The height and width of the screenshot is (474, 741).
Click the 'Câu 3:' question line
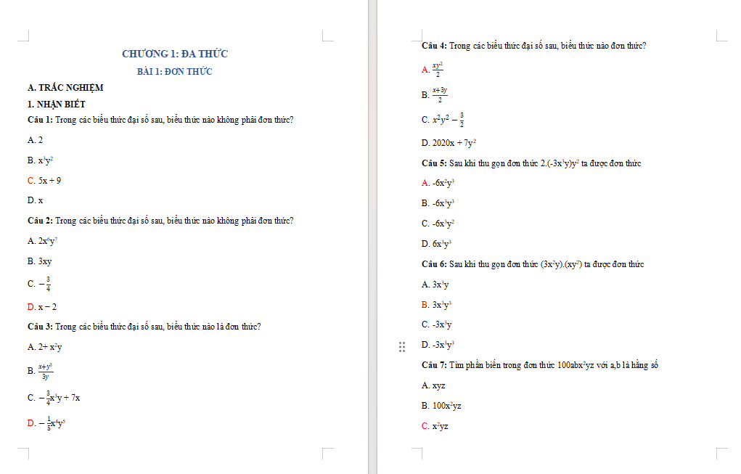click(x=144, y=327)
